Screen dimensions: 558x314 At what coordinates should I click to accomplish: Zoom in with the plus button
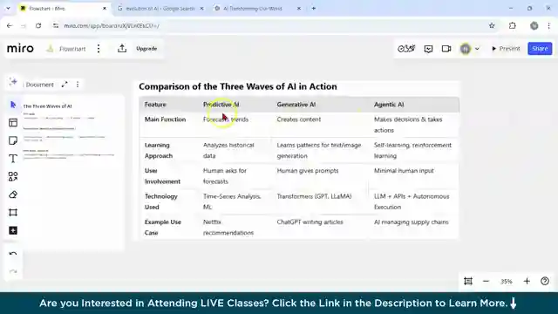coord(527,281)
